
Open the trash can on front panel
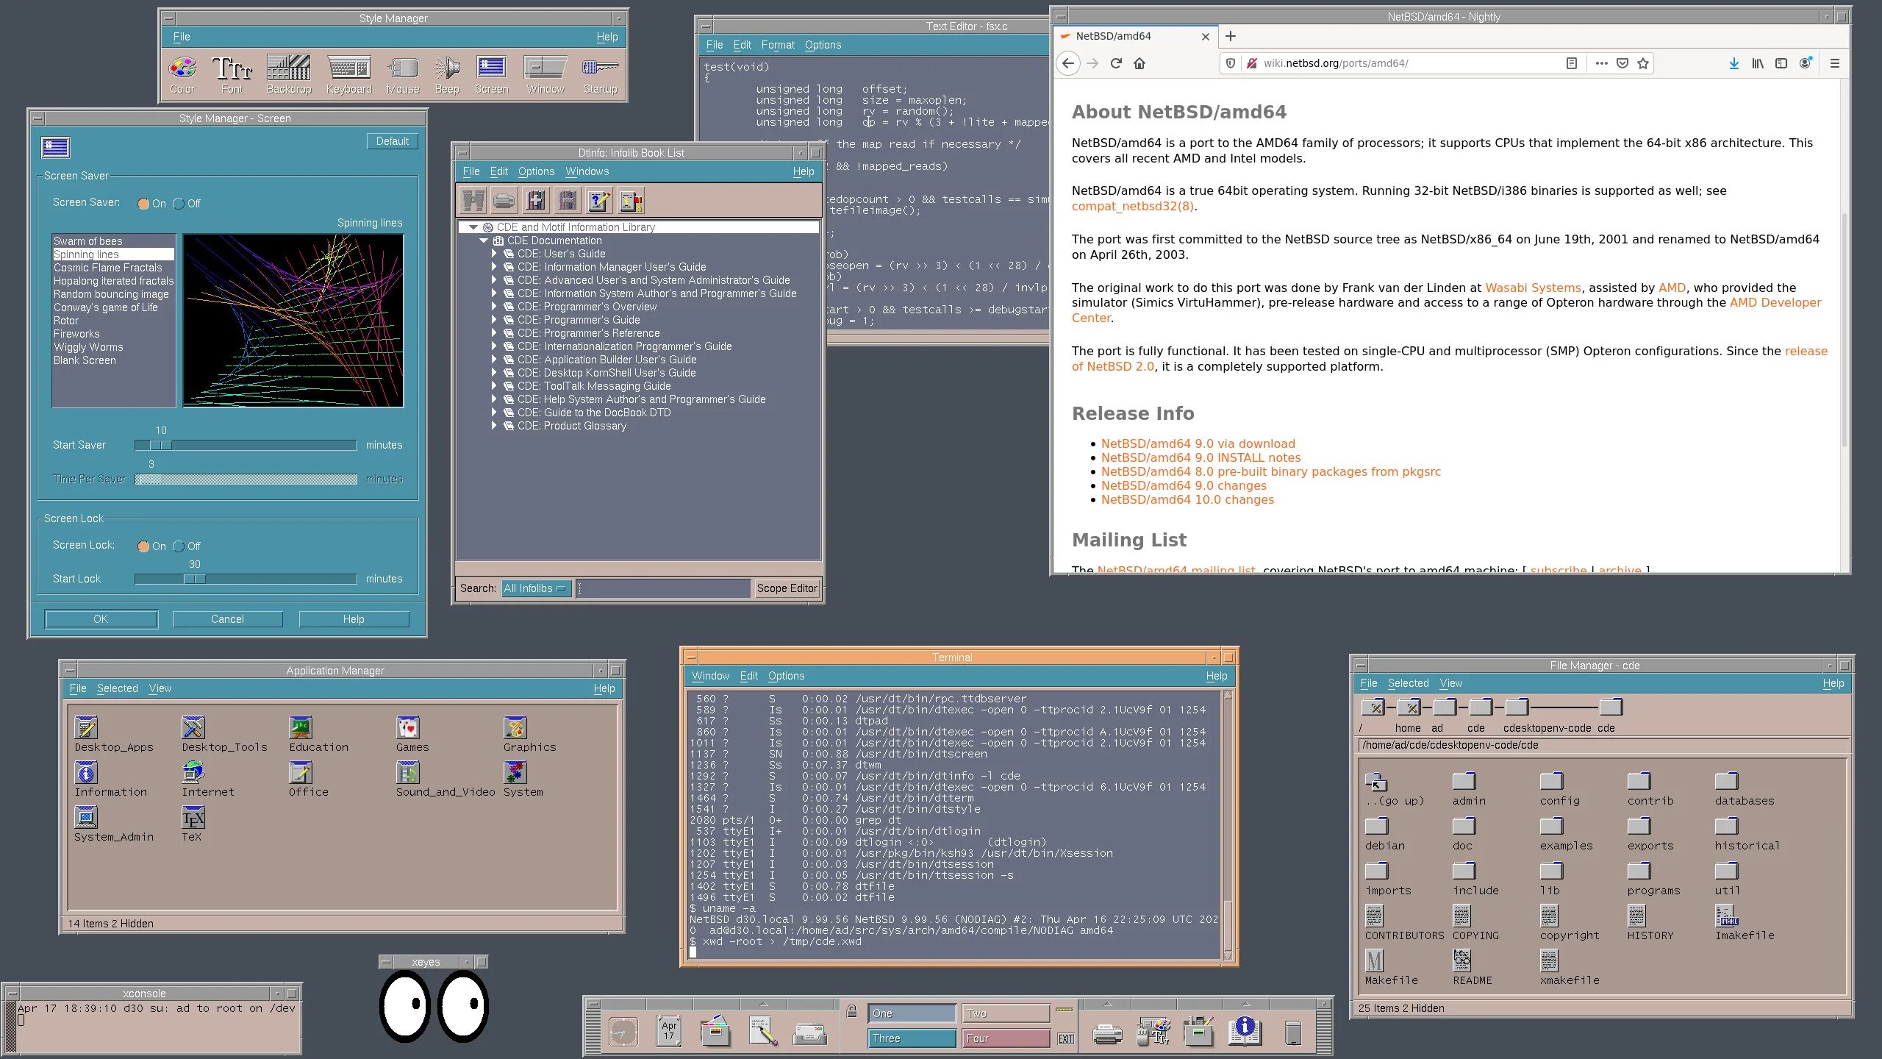tap(1292, 1033)
